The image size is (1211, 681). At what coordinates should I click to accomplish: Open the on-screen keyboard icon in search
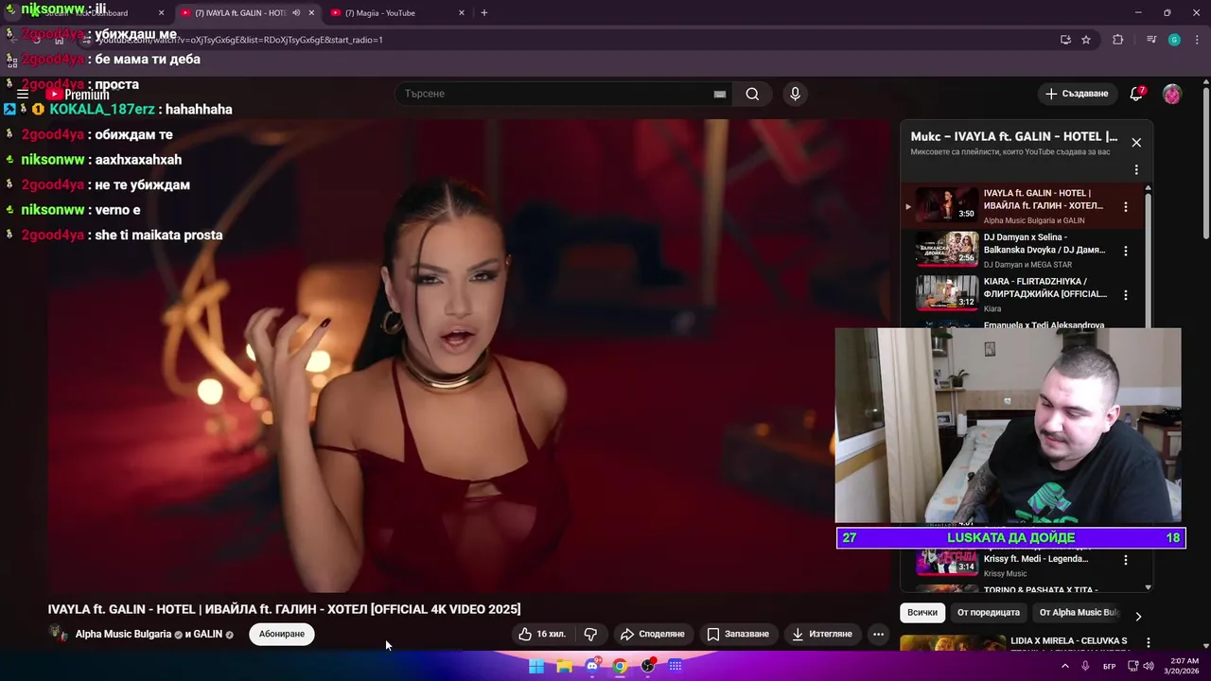coord(720,94)
